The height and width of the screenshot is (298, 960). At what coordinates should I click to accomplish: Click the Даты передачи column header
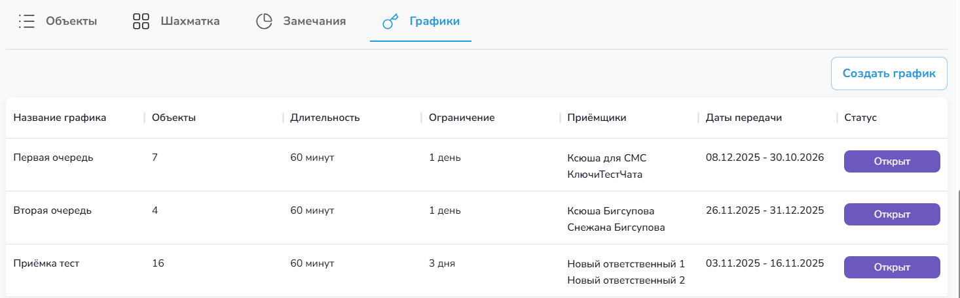coord(743,118)
